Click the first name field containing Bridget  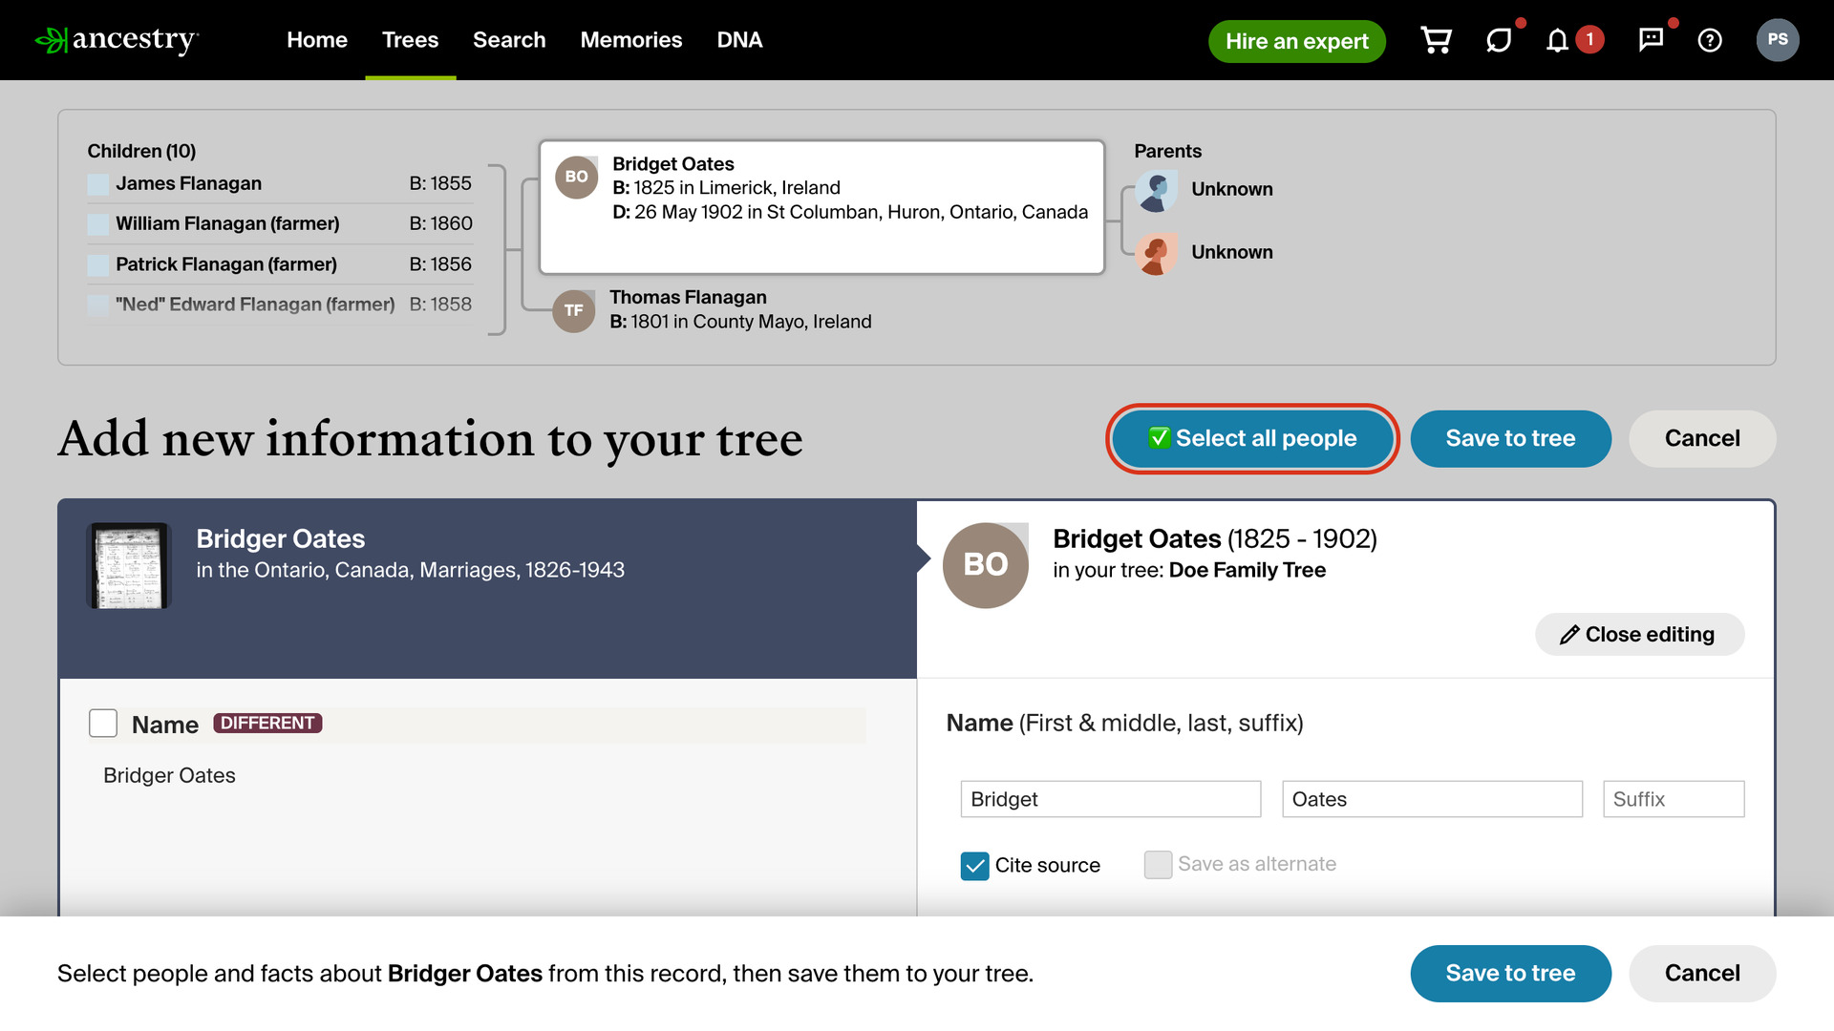coord(1110,799)
